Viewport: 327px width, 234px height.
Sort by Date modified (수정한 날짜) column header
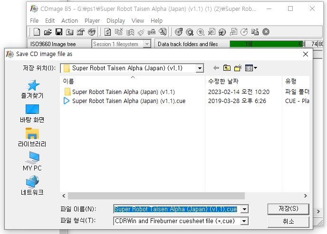(243, 81)
